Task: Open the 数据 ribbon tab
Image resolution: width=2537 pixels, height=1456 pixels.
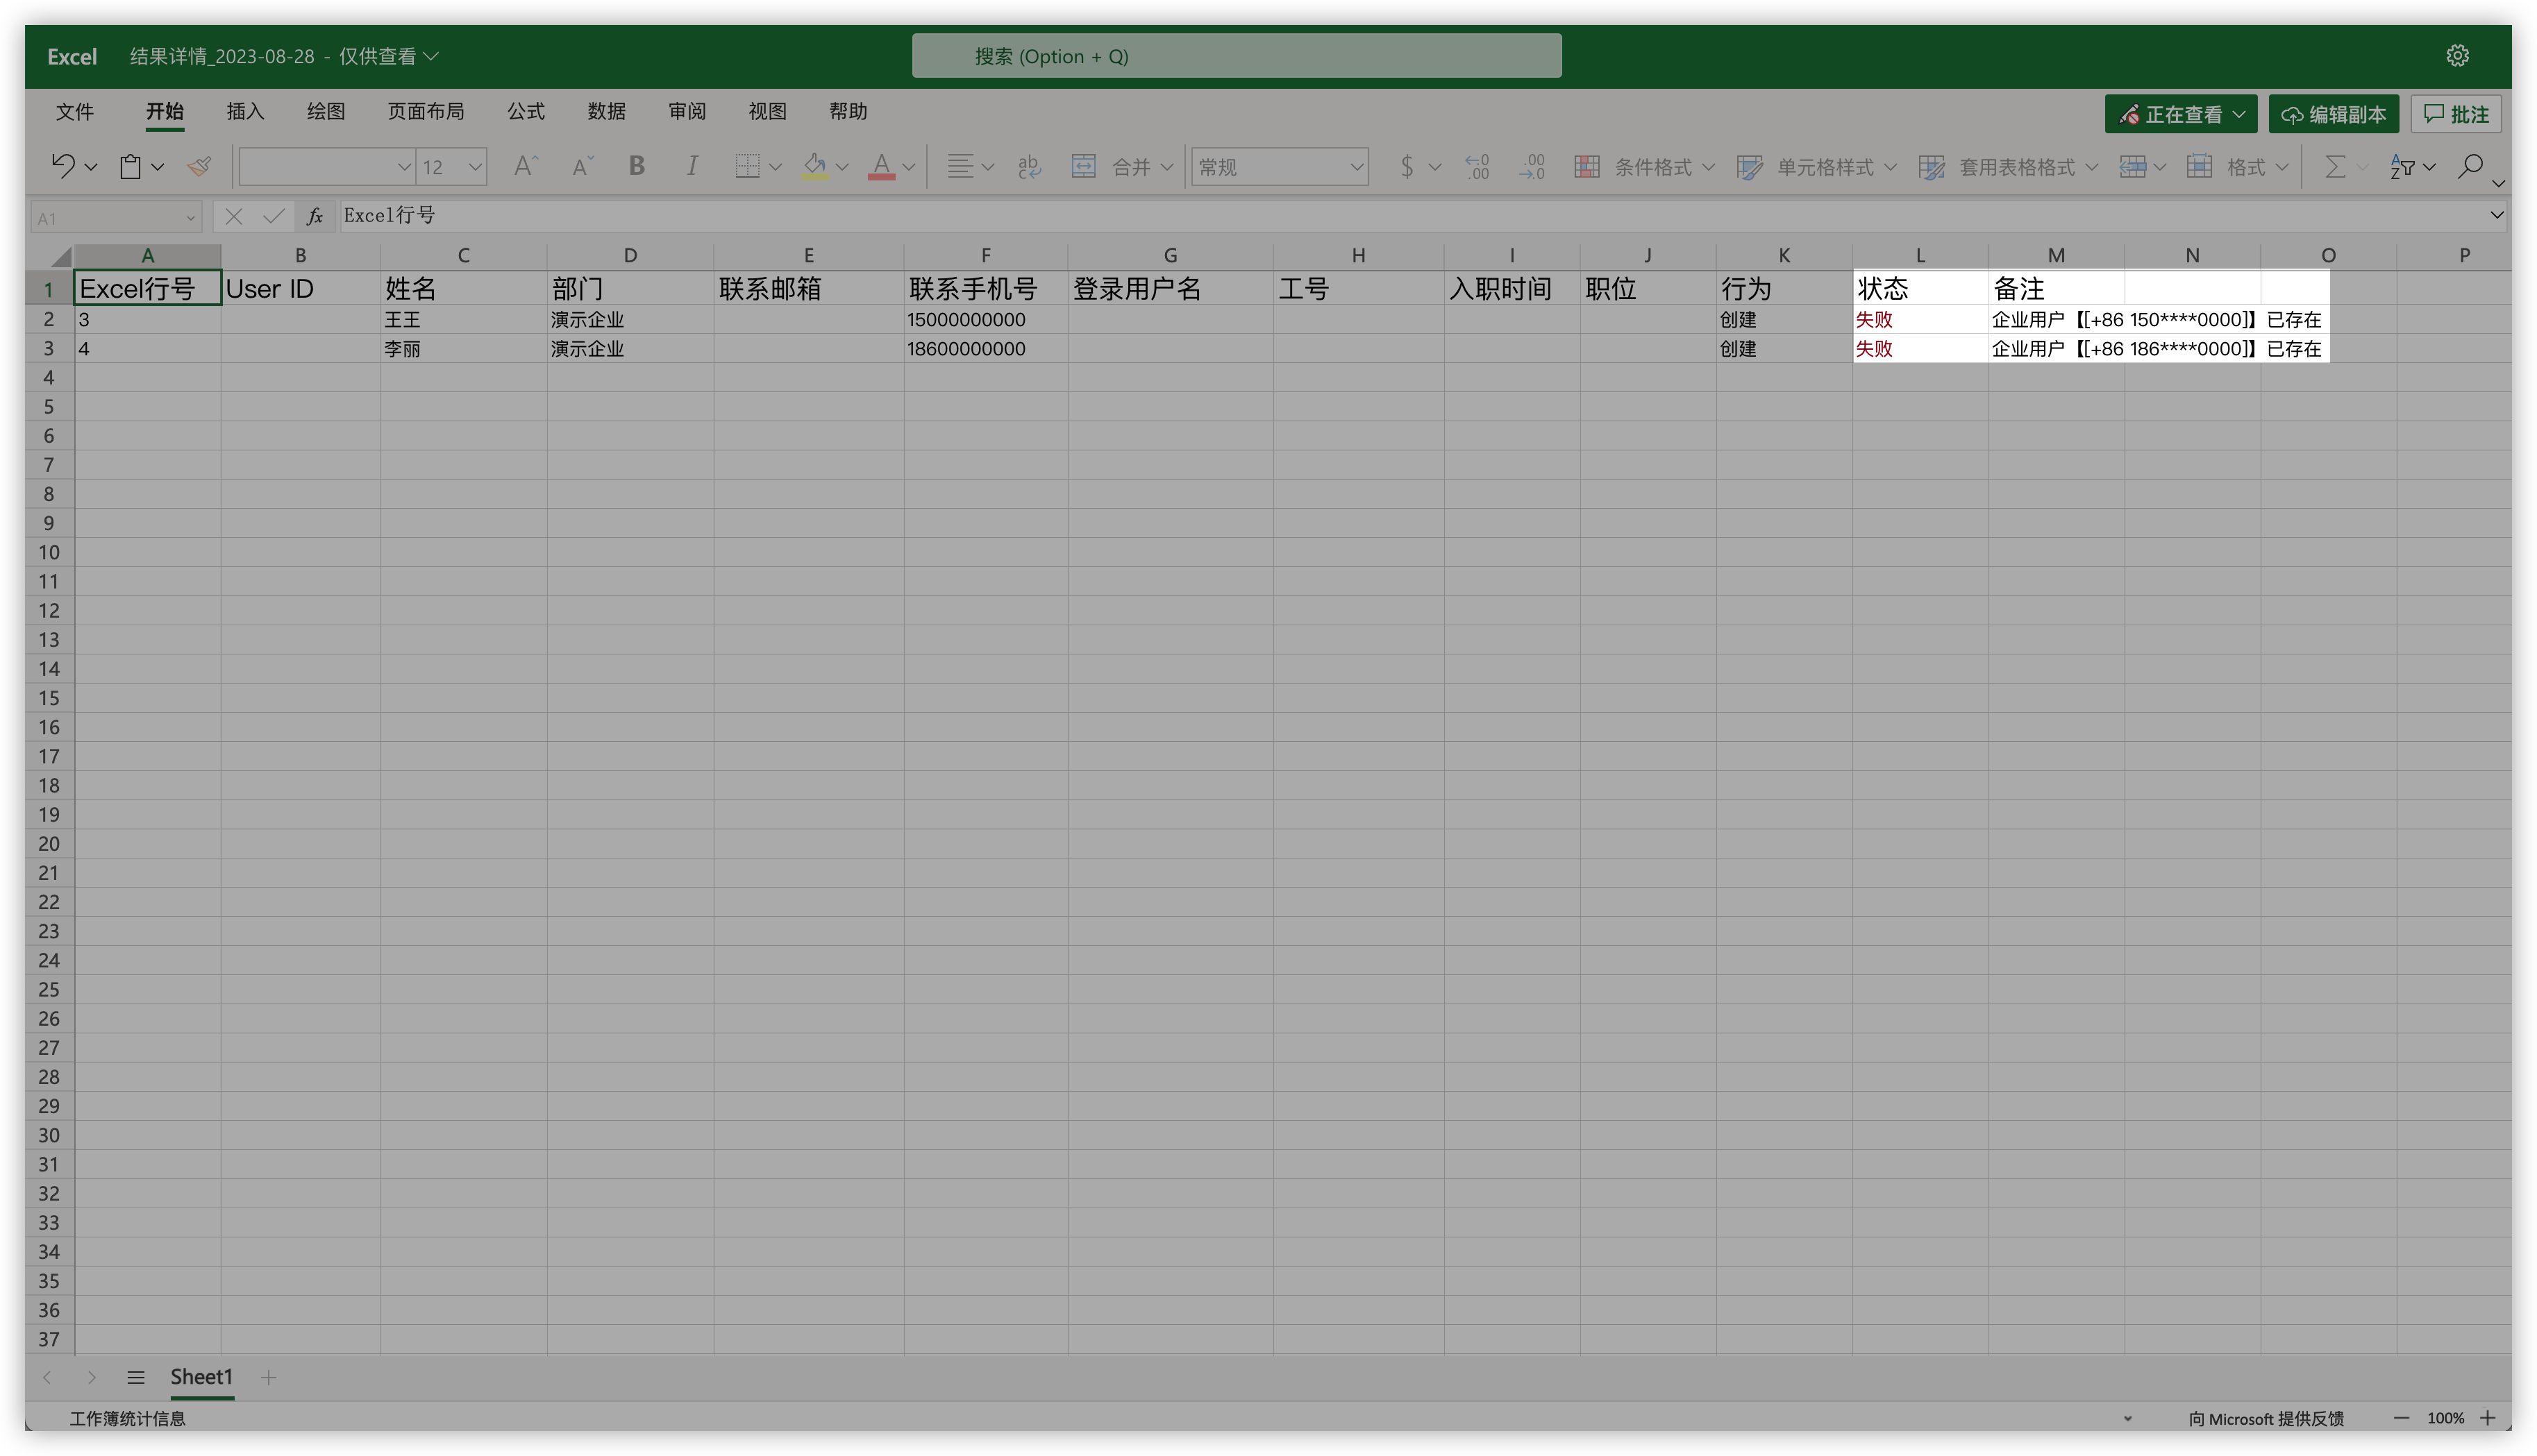Action: (x=606, y=111)
